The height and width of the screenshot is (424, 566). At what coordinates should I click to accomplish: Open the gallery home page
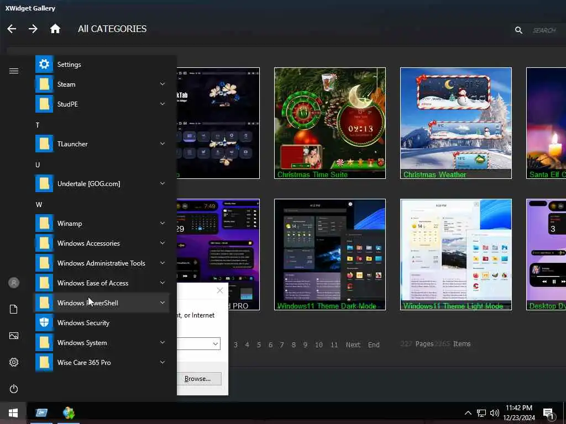point(55,29)
